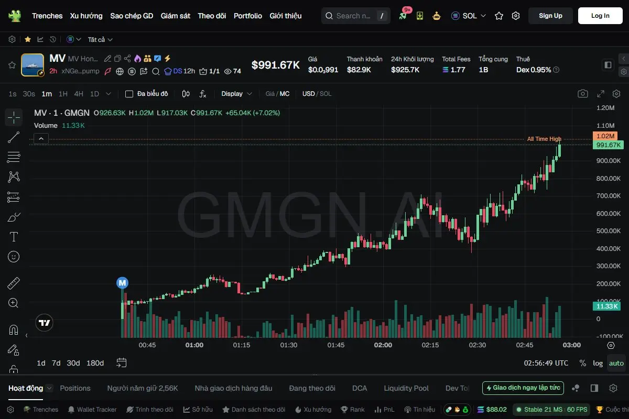Collapse the indicator legend chevron
629x419 pixels.
pyautogui.click(x=41, y=139)
